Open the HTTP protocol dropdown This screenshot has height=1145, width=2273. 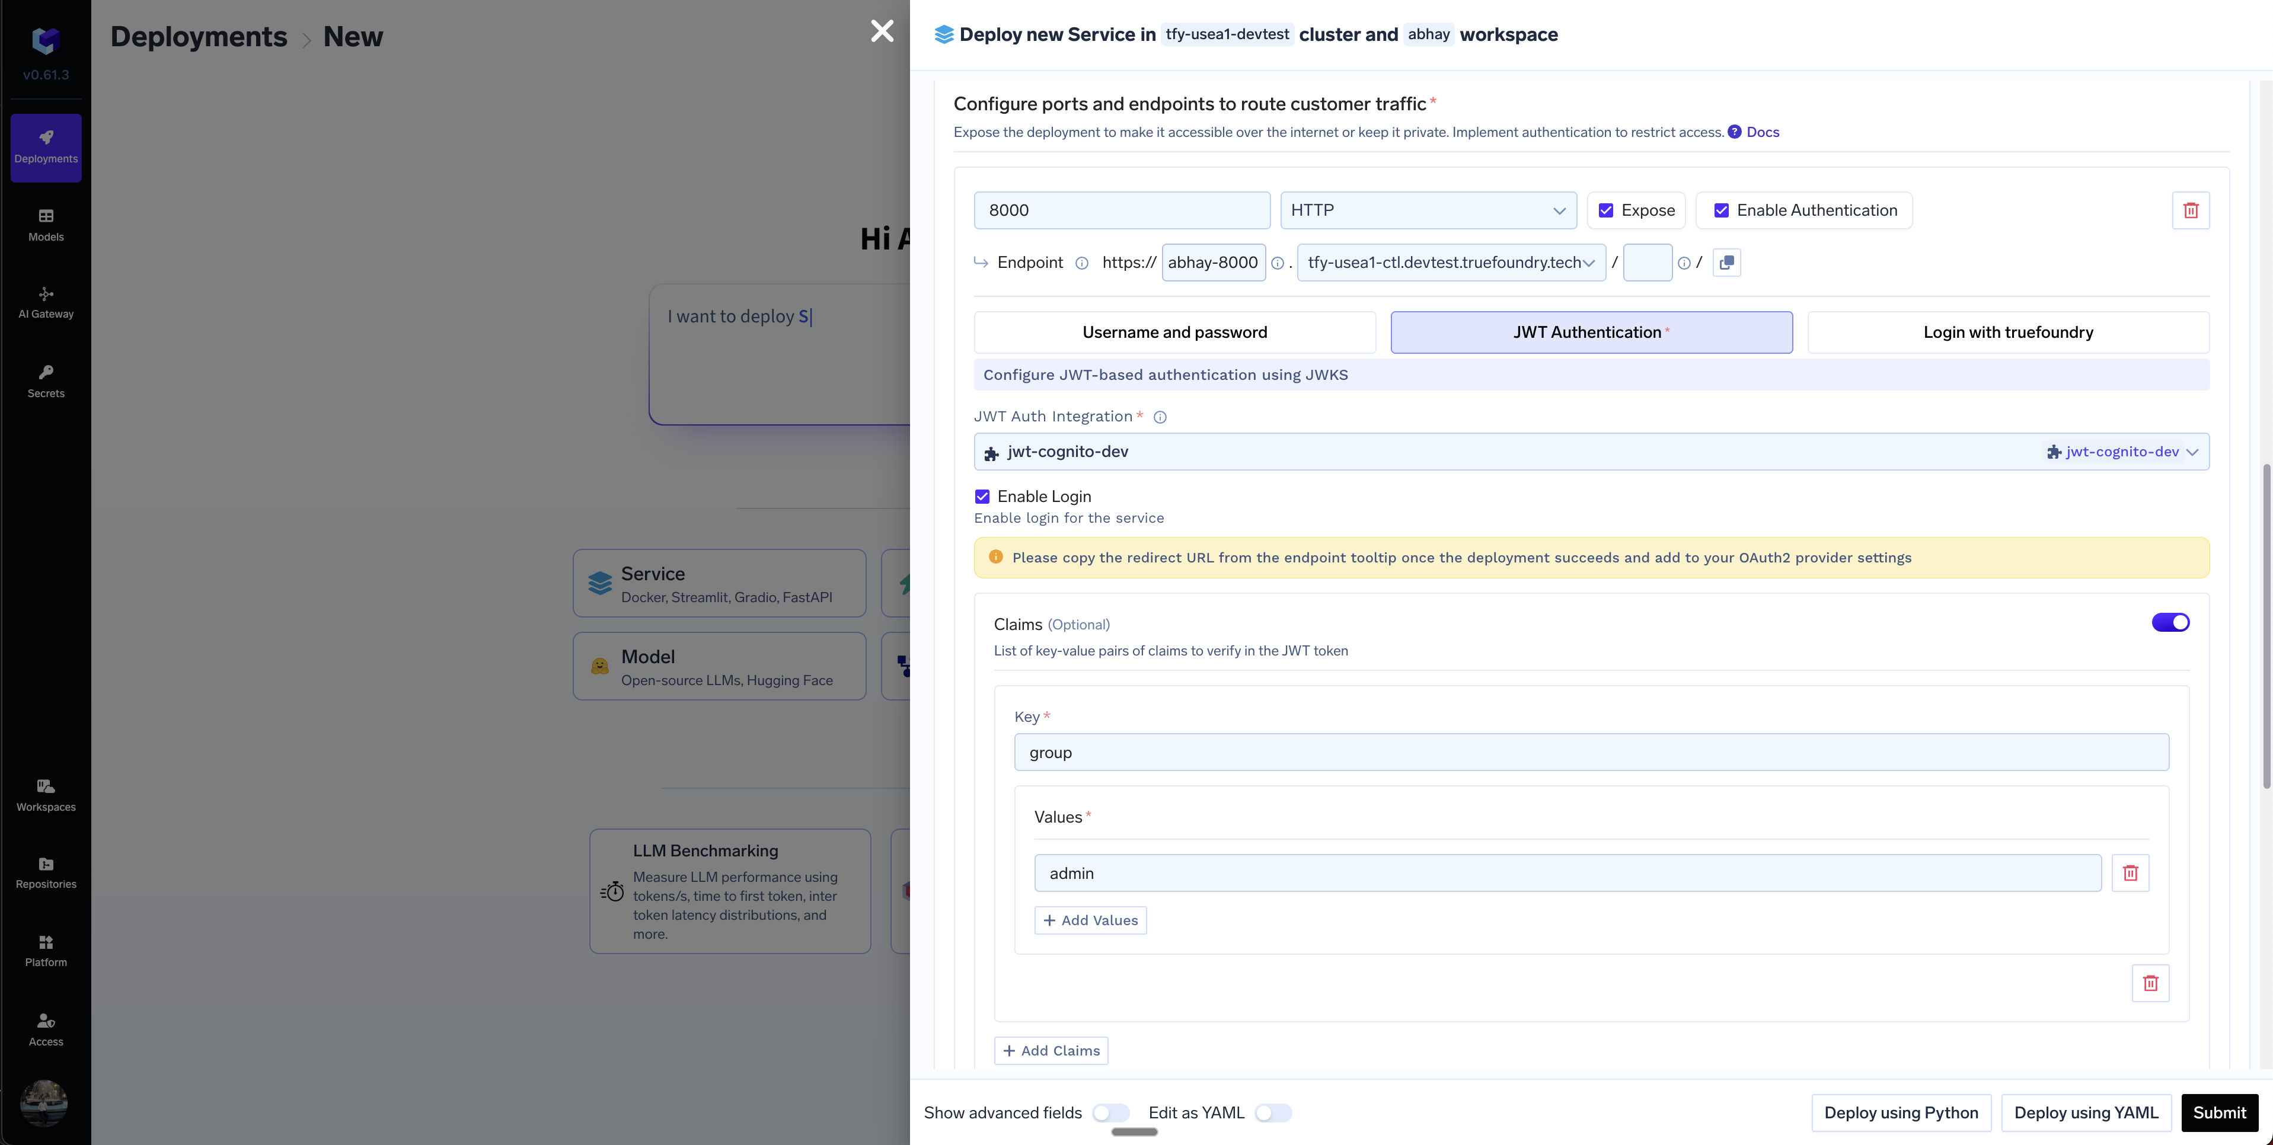click(x=1428, y=210)
